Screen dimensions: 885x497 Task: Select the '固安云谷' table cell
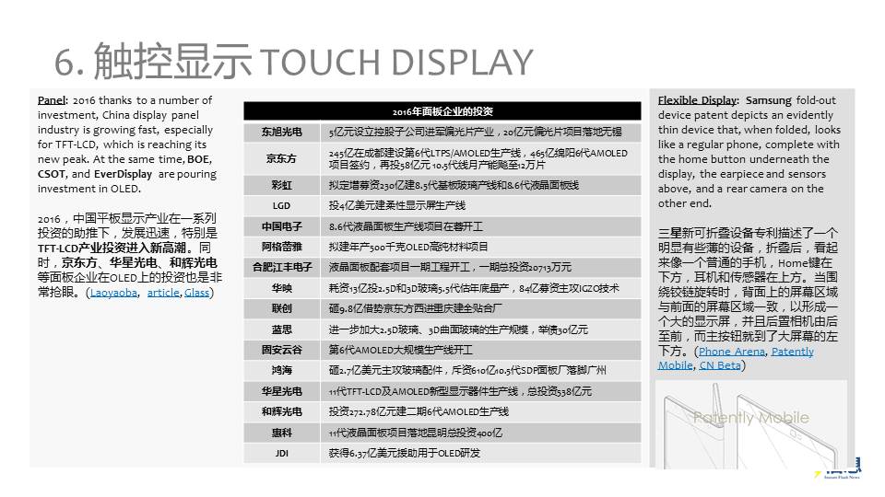282,350
